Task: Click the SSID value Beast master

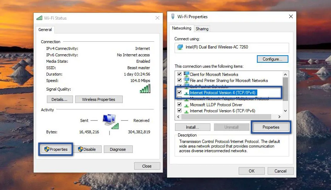Action: pos(139,68)
